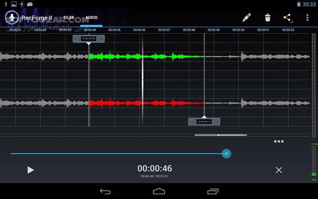Click the 00:00:49 ruler label

[x=214, y=30]
